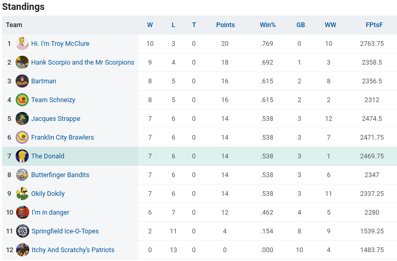Click Springfield Ice-O-Topes logo icon

(22, 231)
